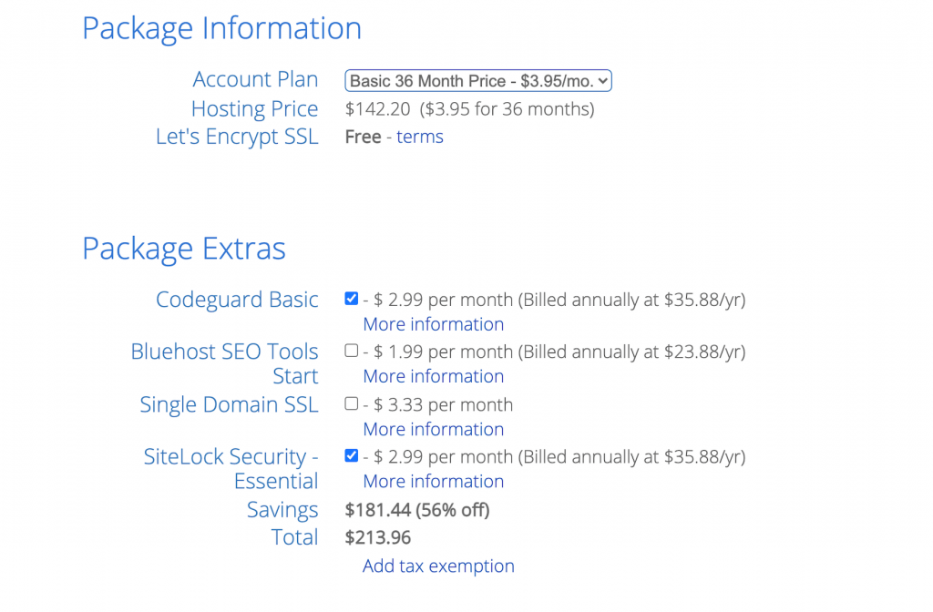Click the Total label
The width and height of the screenshot is (933, 612).
(x=294, y=537)
